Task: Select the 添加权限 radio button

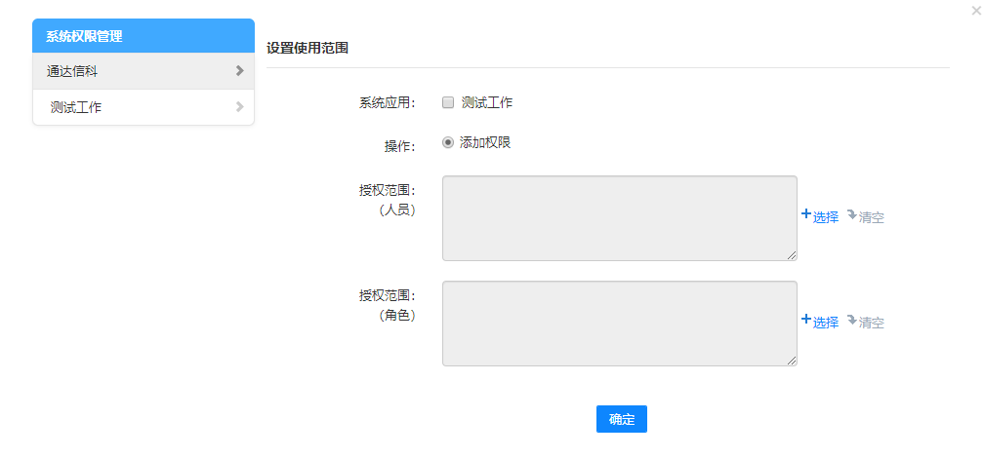Action: [x=448, y=142]
